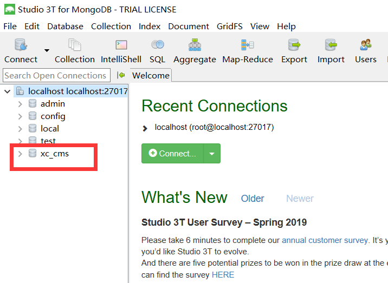This screenshot has width=388, height=283.
Task: Click the Studio 3T User Survey headline
Action: [x=224, y=222]
